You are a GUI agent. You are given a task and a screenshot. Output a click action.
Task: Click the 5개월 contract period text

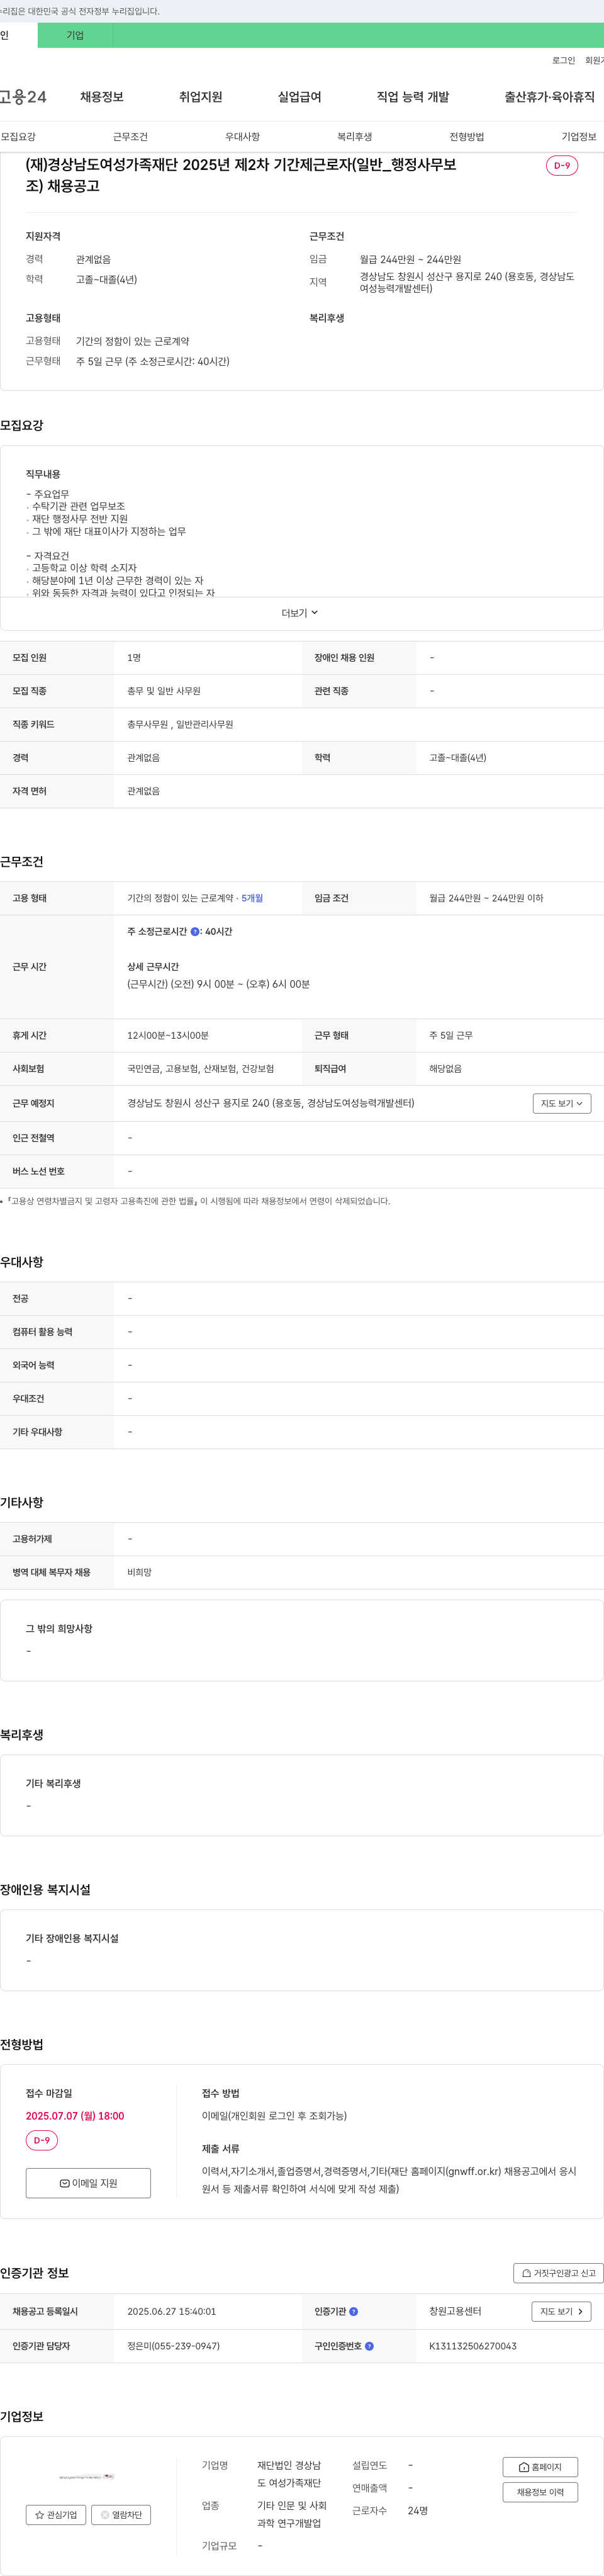252,898
